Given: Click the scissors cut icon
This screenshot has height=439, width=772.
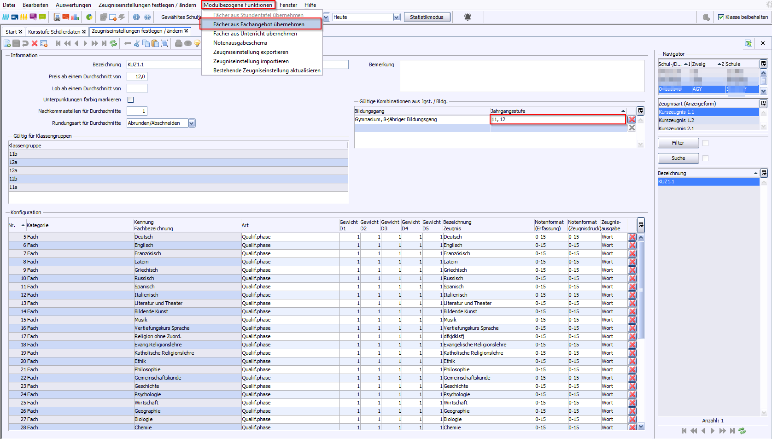Looking at the screenshot, I should point(136,43).
